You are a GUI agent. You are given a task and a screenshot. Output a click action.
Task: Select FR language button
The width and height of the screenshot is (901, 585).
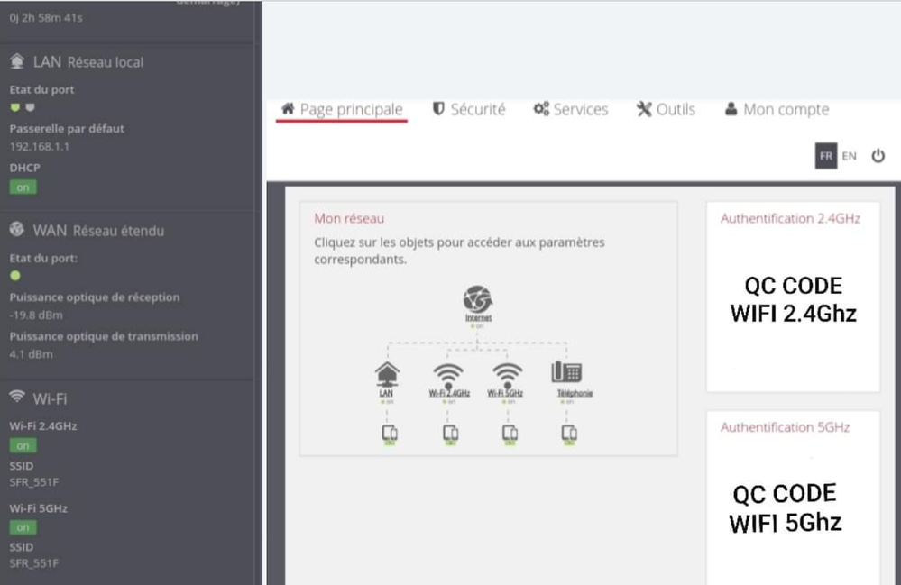[x=825, y=156]
